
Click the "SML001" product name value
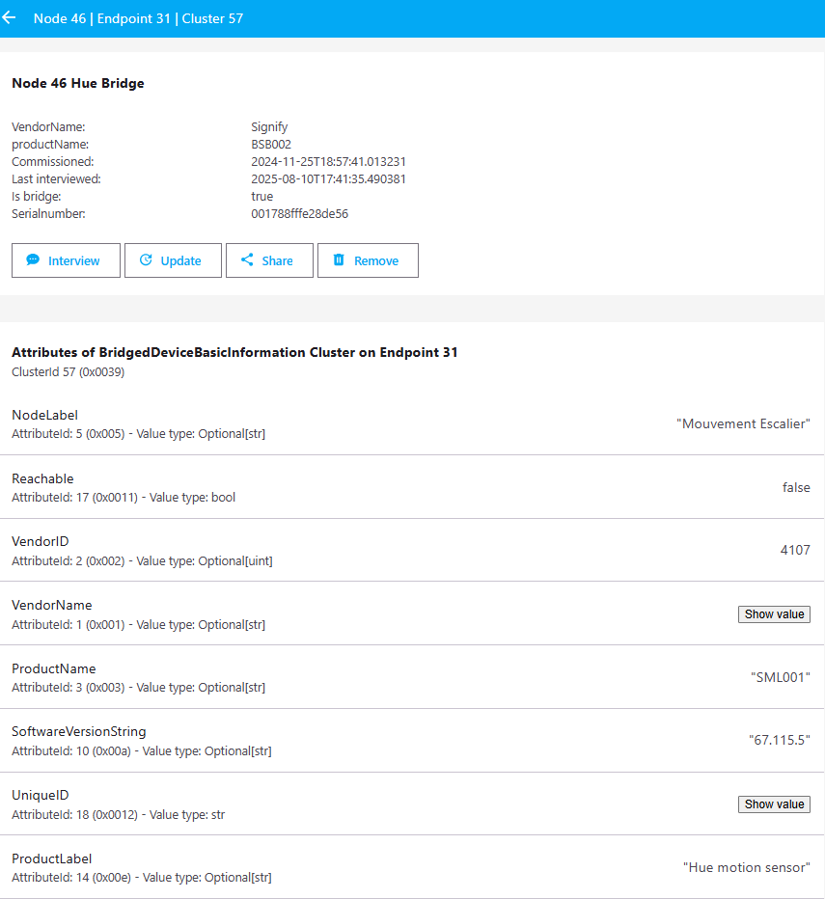pyautogui.click(x=781, y=677)
